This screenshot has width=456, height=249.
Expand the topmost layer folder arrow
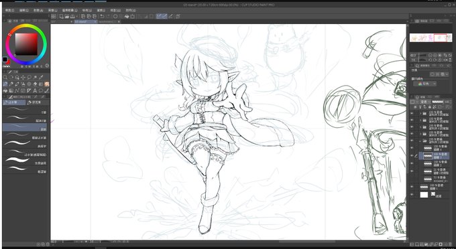point(420,113)
